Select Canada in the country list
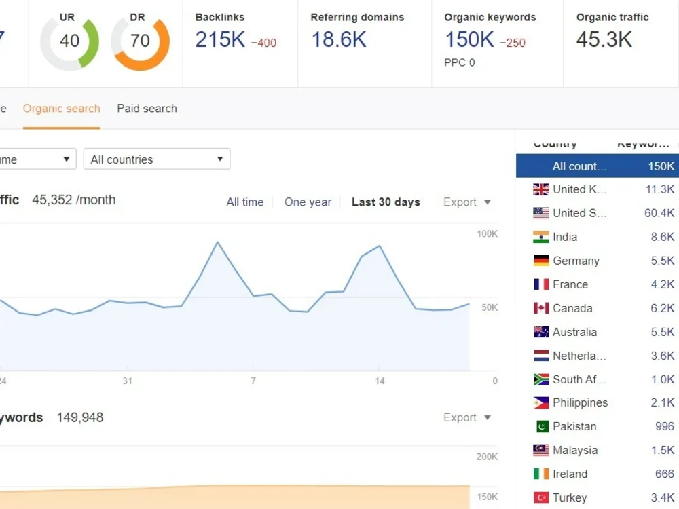The width and height of the screenshot is (679, 509). point(572,308)
